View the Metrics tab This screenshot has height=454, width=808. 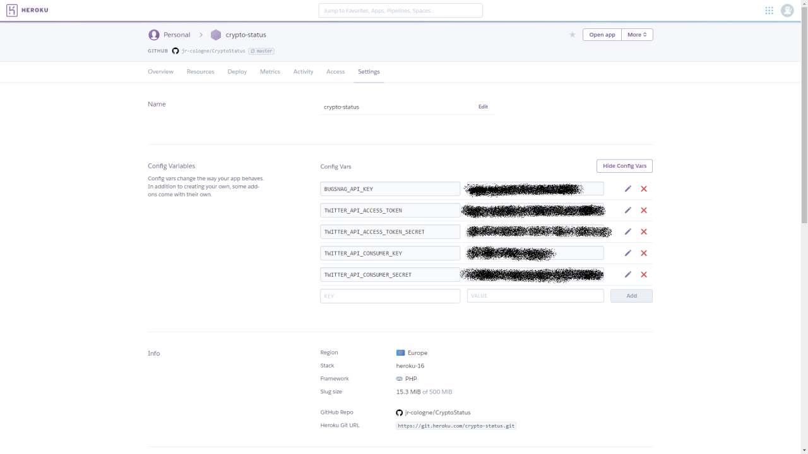[270, 72]
